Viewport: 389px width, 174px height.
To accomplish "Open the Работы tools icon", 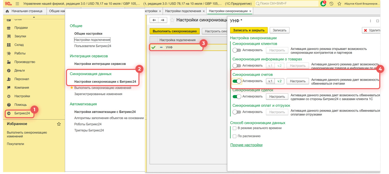I will pos(9,53).
